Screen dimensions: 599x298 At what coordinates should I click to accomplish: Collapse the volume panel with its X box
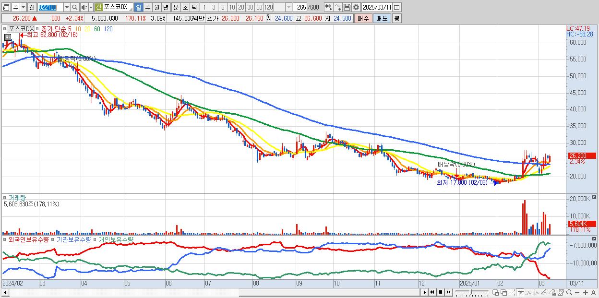tap(595, 197)
